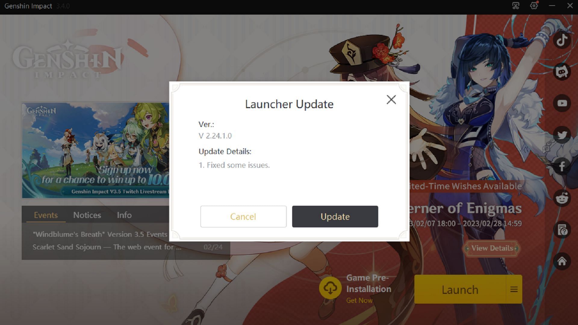Click the View Details button for Enigmas wish
The height and width of the screenshot is (325, 578).
tap(492, 248)
